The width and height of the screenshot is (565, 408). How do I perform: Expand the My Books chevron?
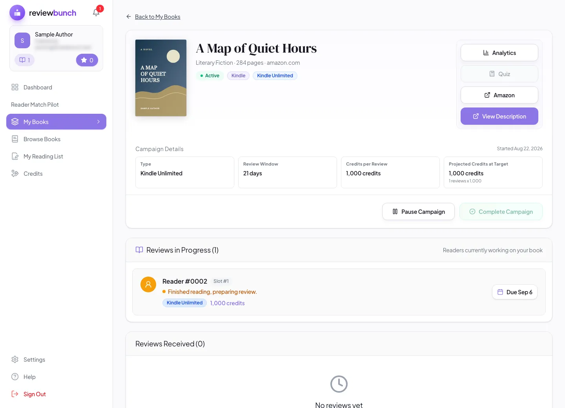click(98, 122)
